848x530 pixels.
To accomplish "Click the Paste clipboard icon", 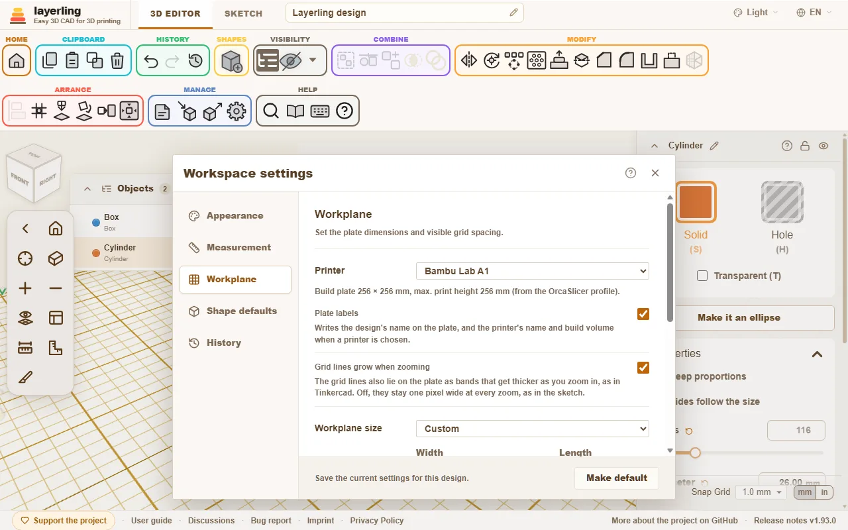I will (x=72, y=61).
